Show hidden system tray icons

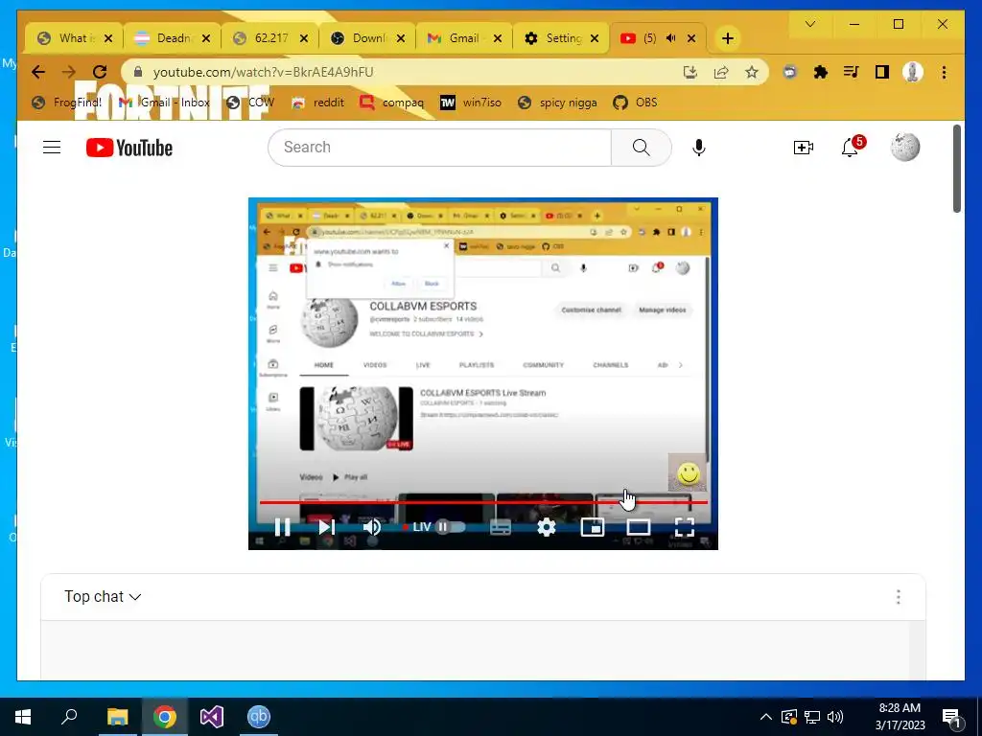[766, 717]
